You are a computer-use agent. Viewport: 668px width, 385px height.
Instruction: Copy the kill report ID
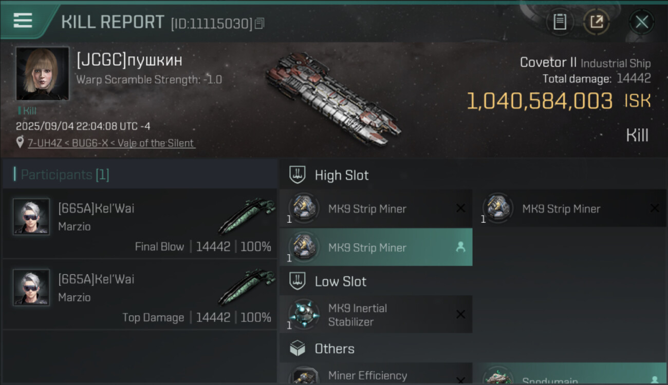click(259, 23)
